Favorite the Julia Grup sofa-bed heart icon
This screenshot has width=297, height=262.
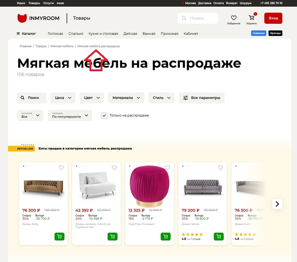[114, 168]
